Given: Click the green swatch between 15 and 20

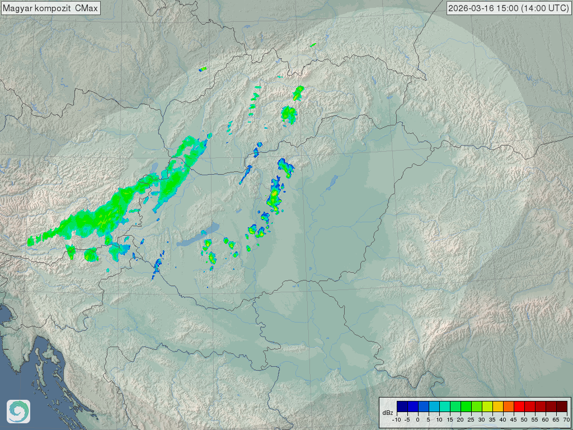Looking at the screenshot, I should (x=455, y=406).
